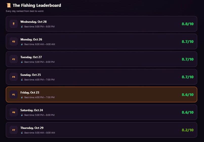Click the Saturday, Oct 24 title
The image size is (204, 142).
[x=32, y=110]
